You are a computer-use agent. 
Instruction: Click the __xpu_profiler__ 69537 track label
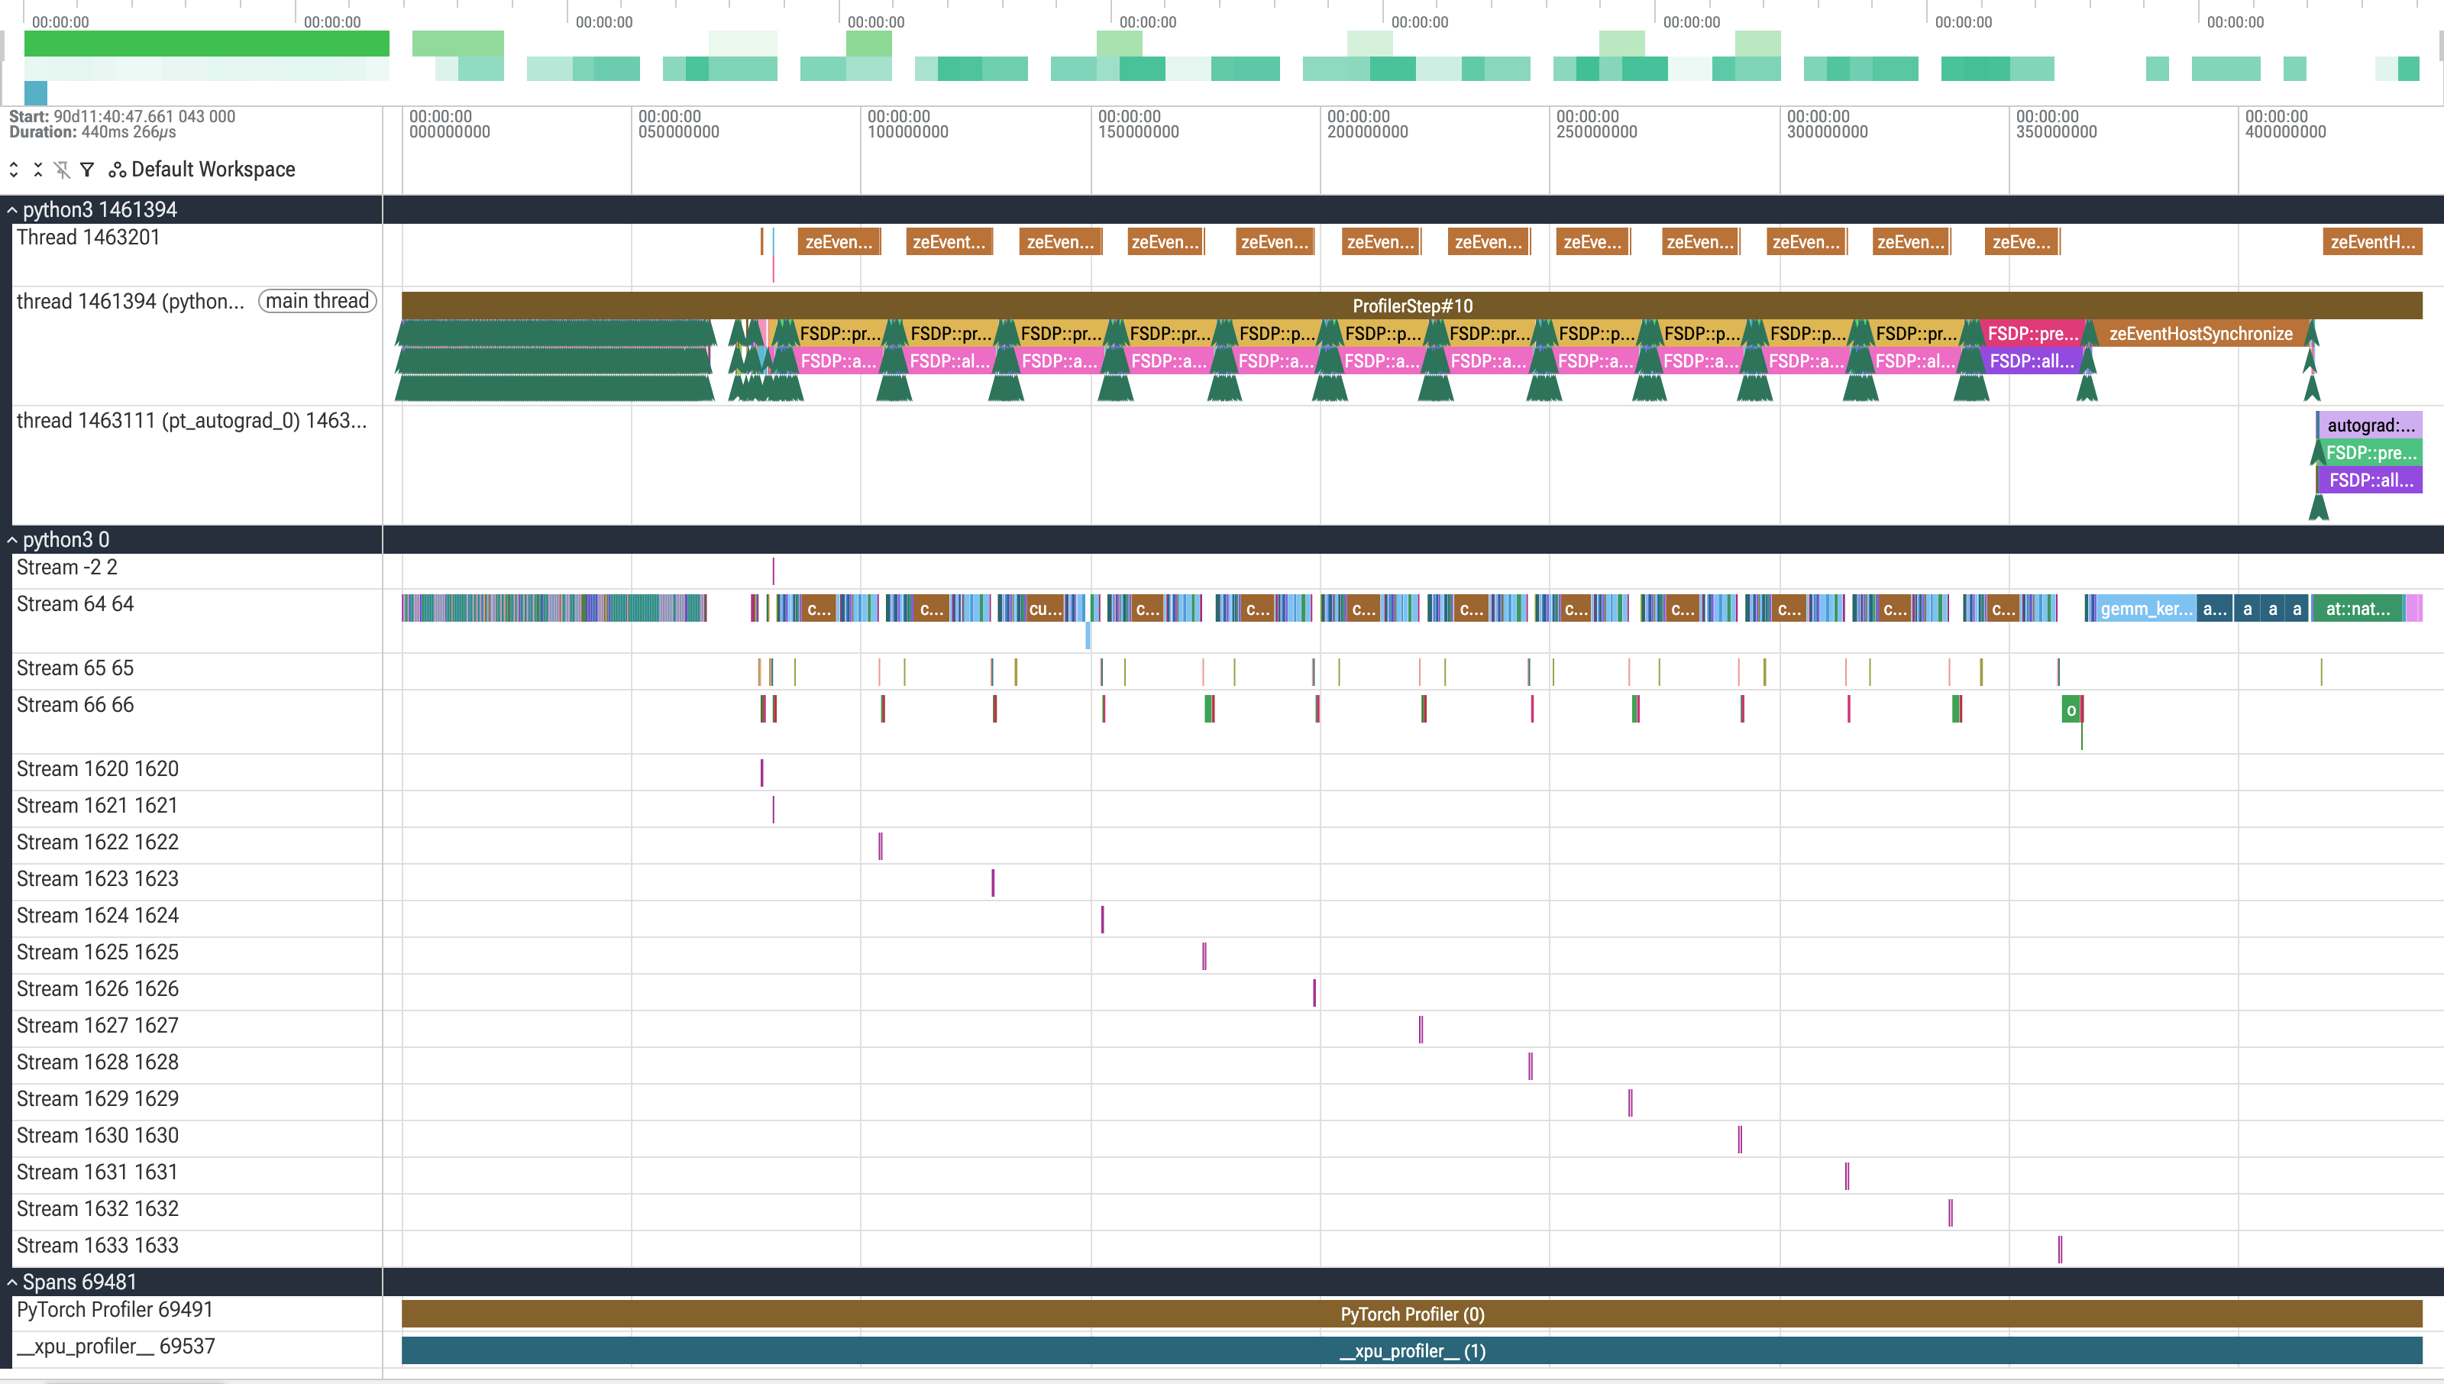[x=116, y=1347]
